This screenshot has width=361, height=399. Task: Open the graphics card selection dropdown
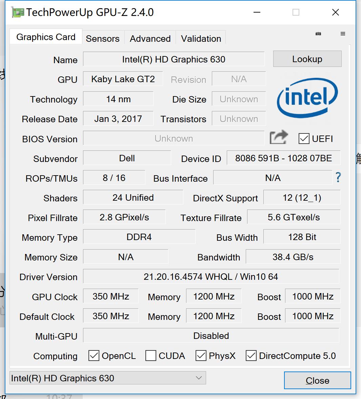199,378
